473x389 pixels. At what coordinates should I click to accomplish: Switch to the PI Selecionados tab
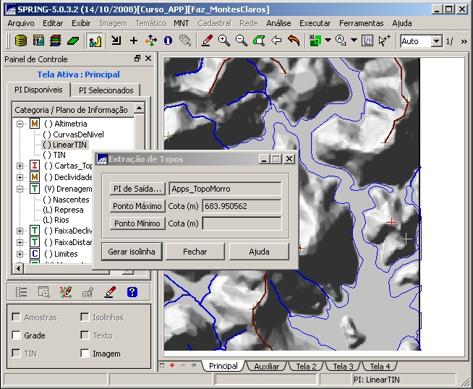106,90
